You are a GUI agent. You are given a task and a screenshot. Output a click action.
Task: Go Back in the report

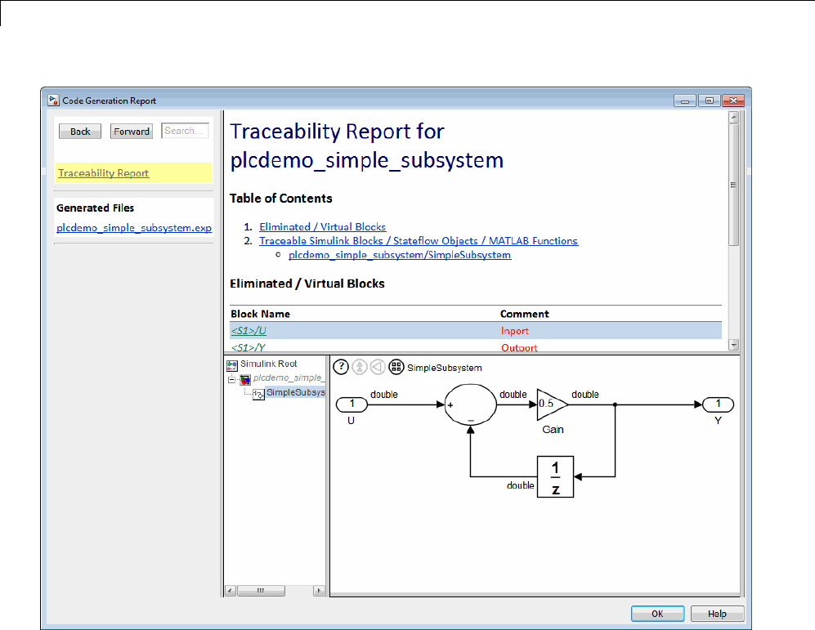80,132
